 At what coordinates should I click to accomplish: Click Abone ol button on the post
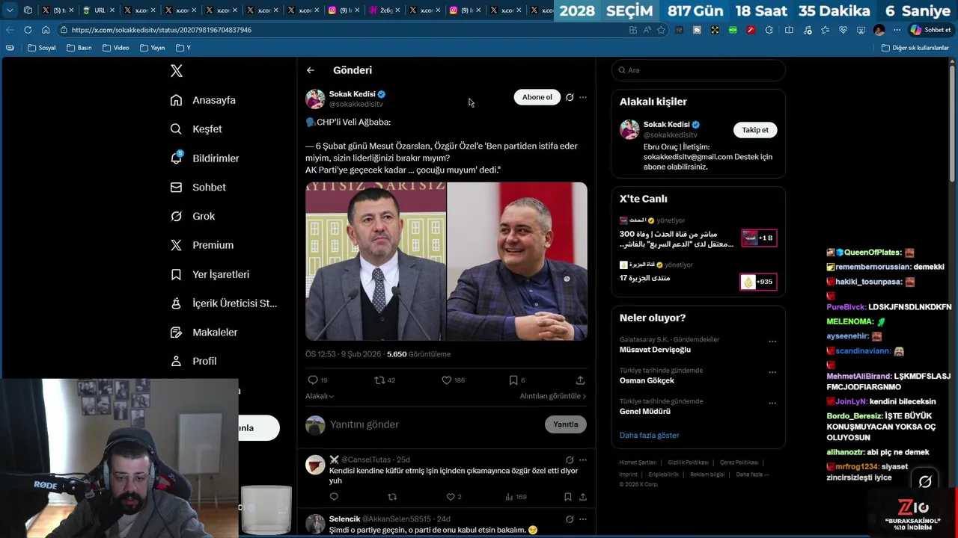(537, 97)
